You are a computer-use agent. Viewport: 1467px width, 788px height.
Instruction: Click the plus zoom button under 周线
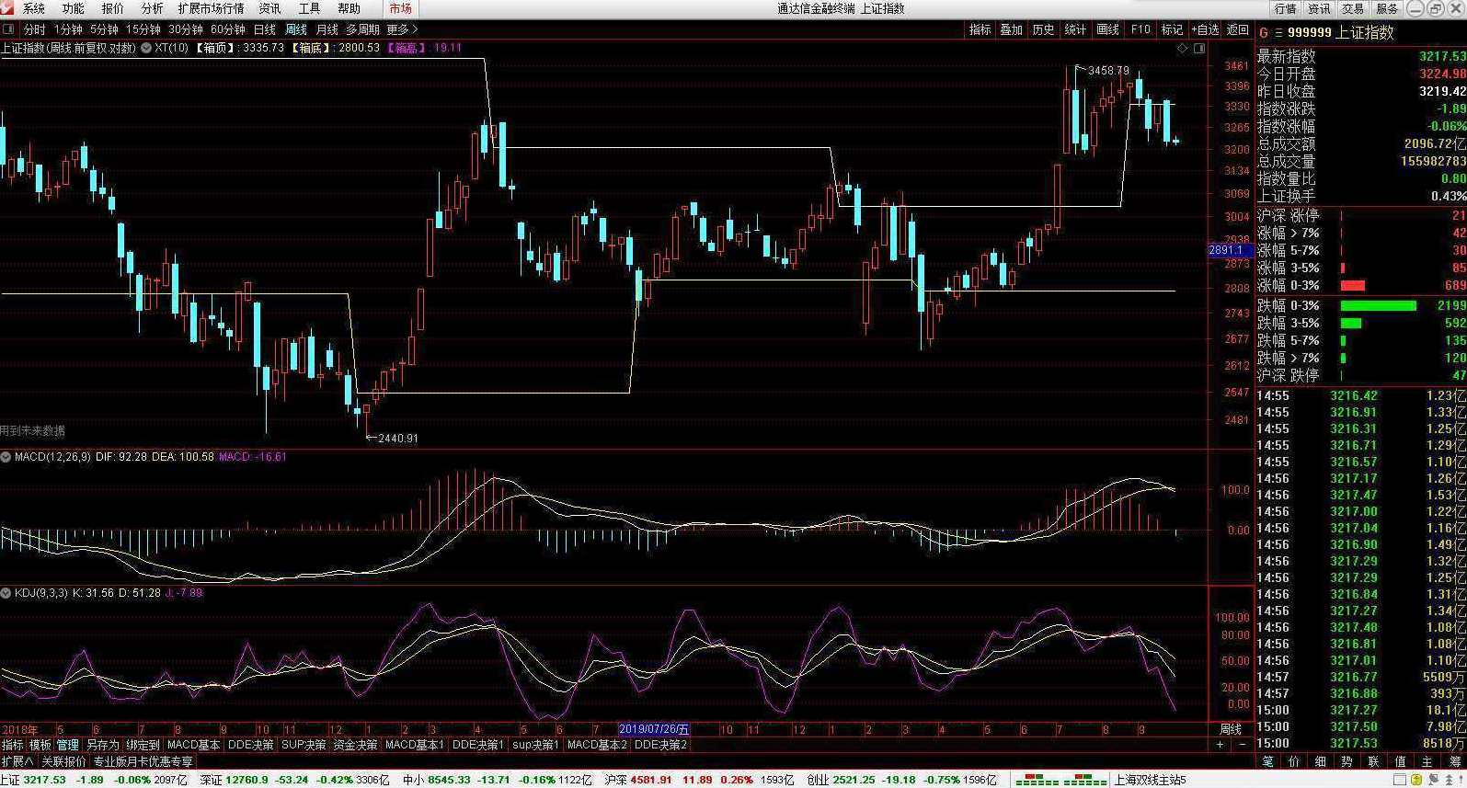pyautogui.click(x=1221, y=745)
